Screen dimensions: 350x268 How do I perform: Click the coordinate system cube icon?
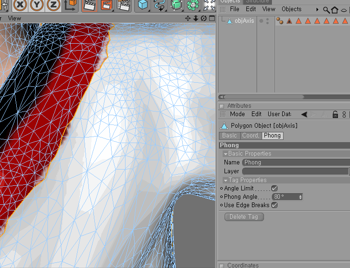pyautogui.click(x=71, y=5)
